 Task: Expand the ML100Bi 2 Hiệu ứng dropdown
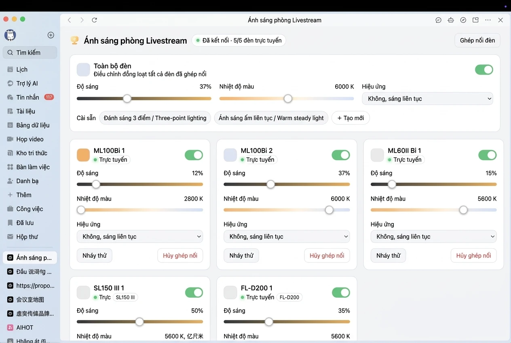click(287, 237)
